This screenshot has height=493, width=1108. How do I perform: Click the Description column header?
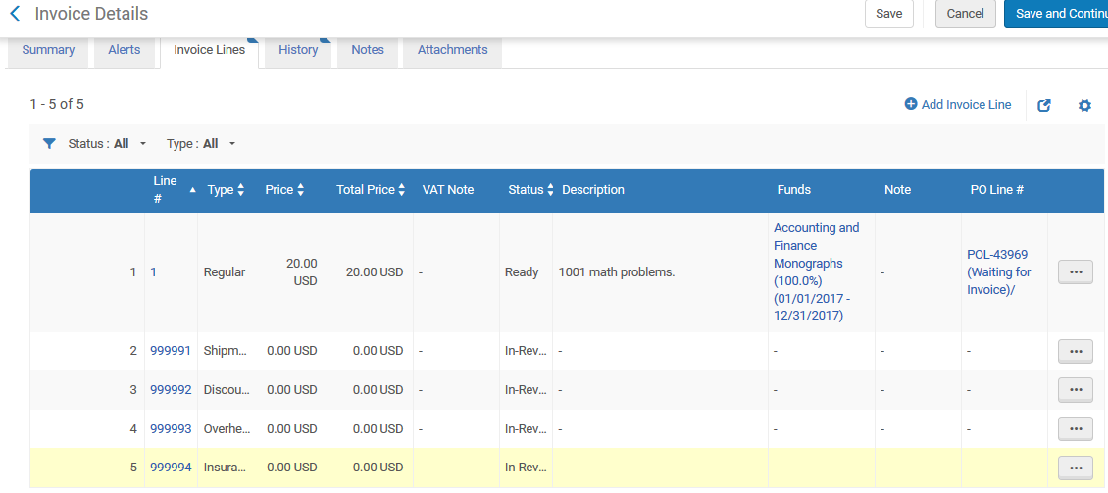593,190
